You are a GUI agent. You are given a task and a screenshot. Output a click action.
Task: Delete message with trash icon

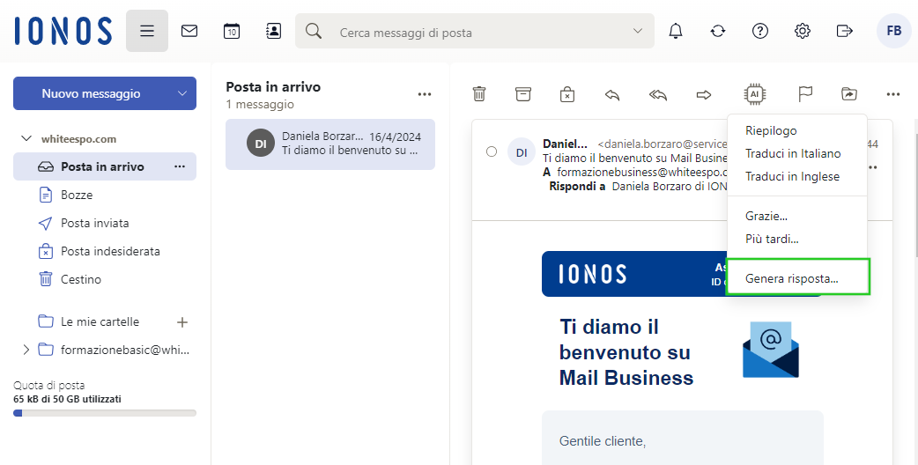coord(479,93)
